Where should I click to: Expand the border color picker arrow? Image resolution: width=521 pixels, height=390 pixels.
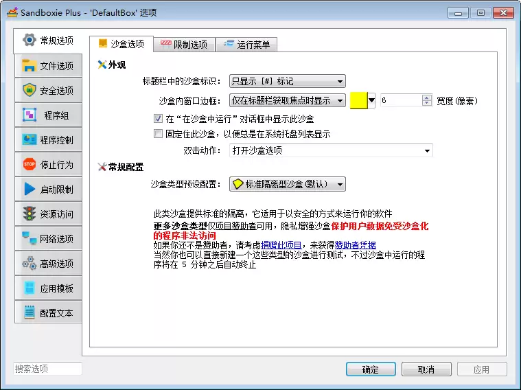(371, 100)
